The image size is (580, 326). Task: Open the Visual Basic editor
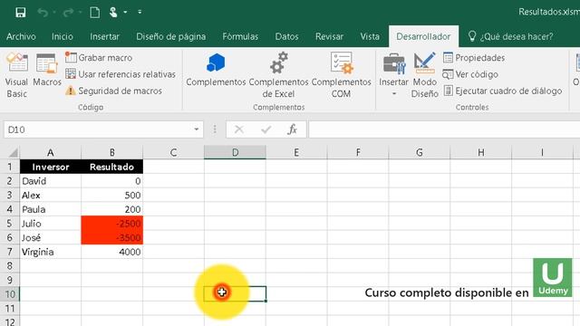tap(16, 75)
